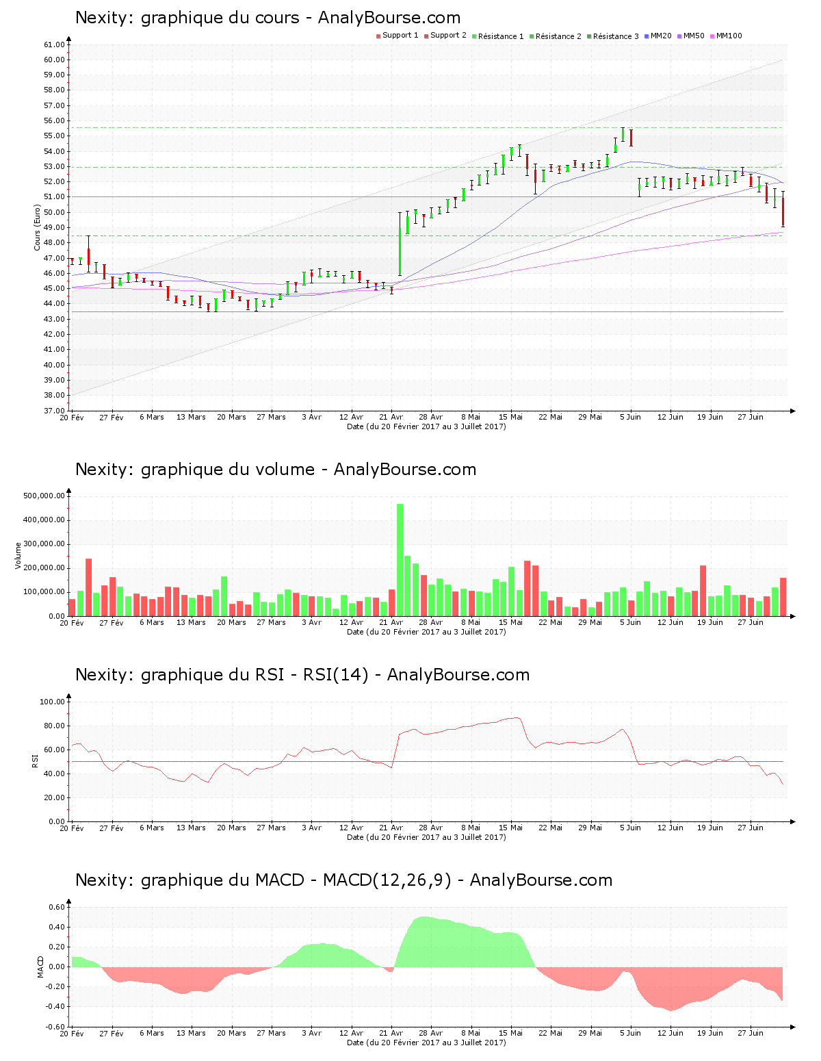Viewport: 821px width, 1061px height.
Task: Click the last red volume bar on the right
Action: click(783, 597)
